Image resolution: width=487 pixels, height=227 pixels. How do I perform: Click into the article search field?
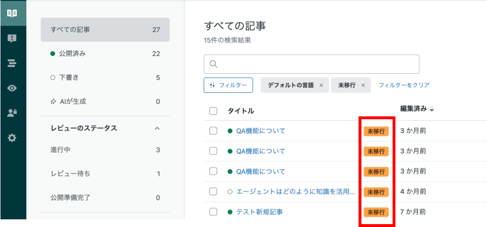(312, 64)
